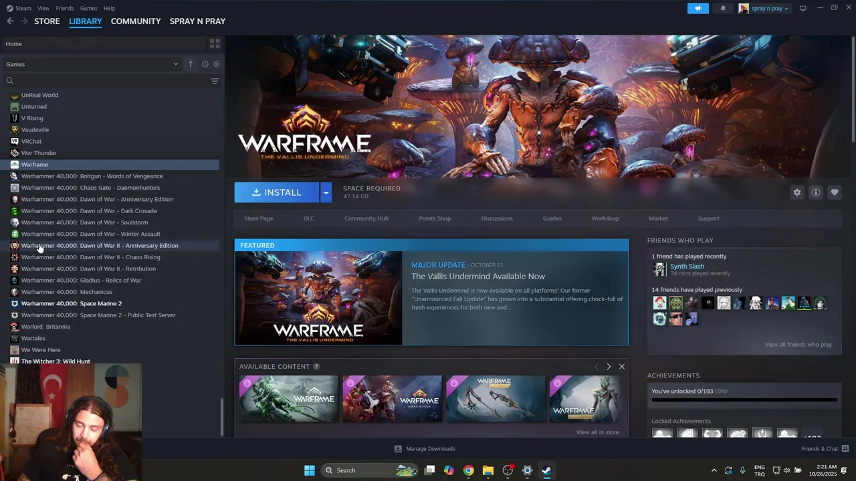Open the Help menu
The image size is (856, 481).
109,8
